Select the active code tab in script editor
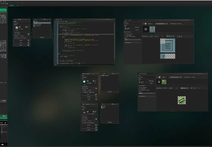Screen dimensions: 212x147 [x=70, y=21]
